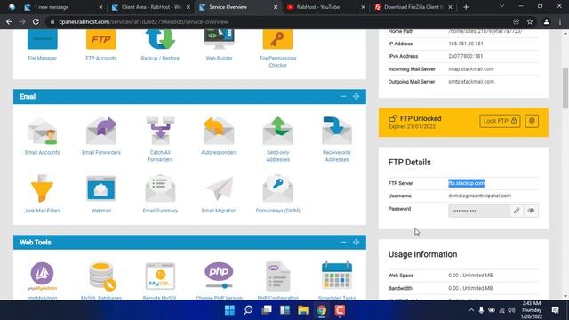The height and width of the screenshot is (320, 569).
Task: Open Send-only Addresses
Action: 277,140
